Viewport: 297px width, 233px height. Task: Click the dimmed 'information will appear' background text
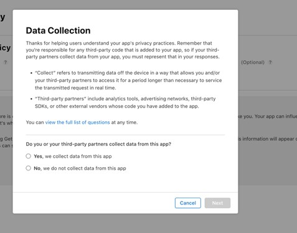coord(270,139)
